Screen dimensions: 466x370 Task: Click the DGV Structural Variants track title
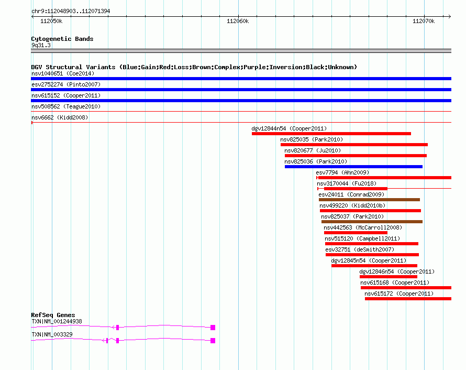pyautogui.click(x=194, y=67)
